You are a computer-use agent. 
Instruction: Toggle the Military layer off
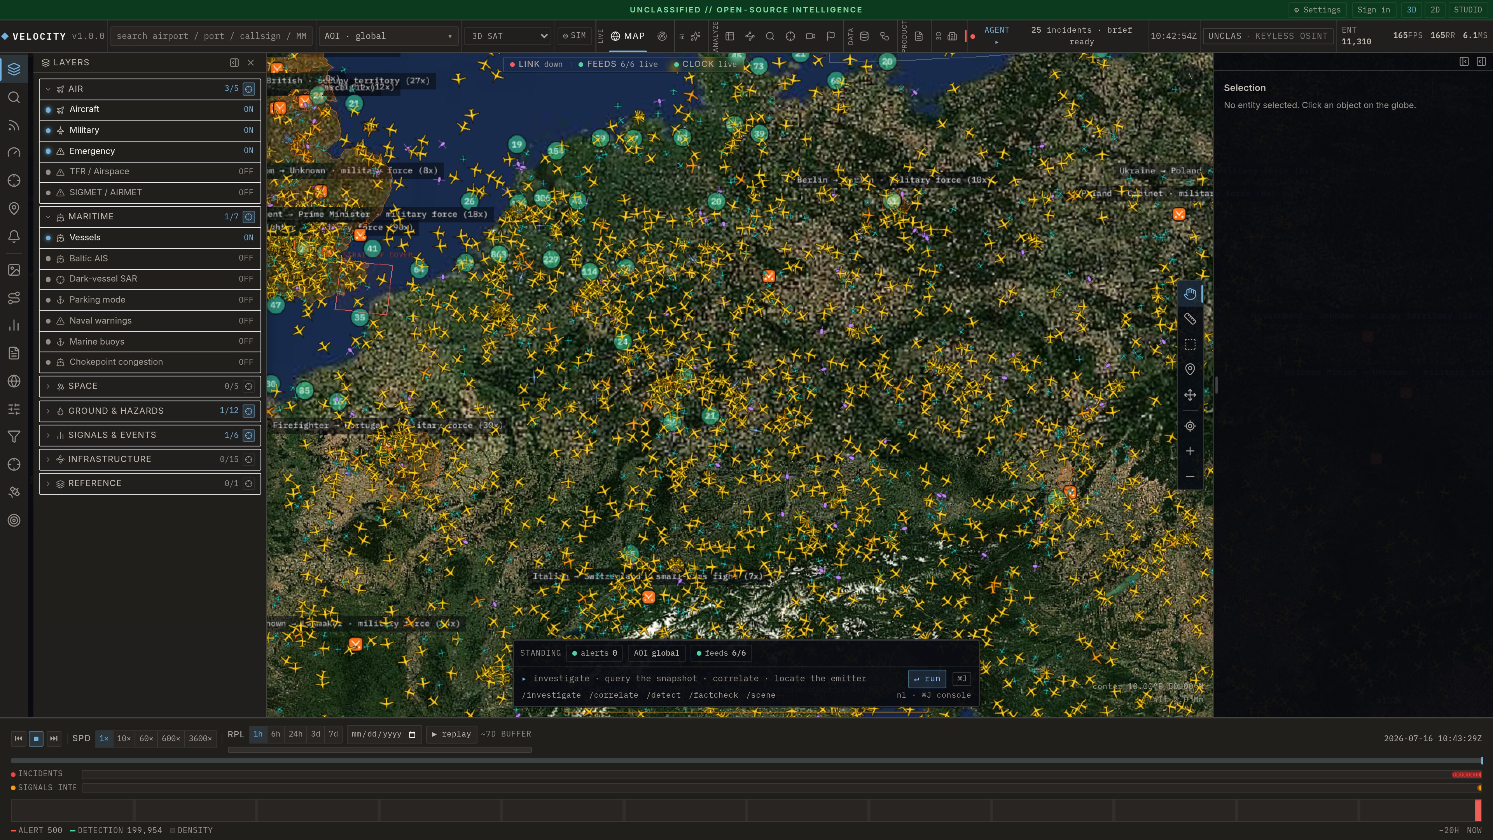(150, 130)
